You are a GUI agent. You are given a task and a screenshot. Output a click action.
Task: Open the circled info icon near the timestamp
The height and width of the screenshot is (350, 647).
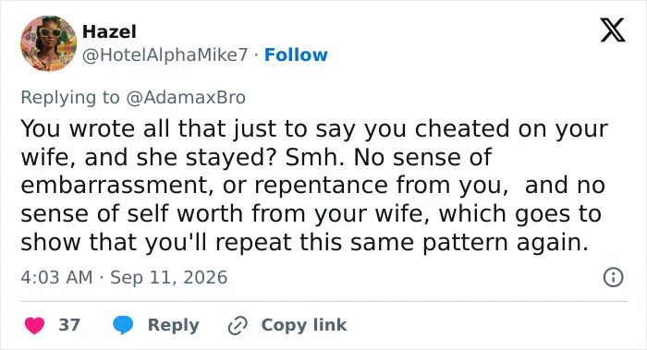pyautogui.click(x=613, y=277)
